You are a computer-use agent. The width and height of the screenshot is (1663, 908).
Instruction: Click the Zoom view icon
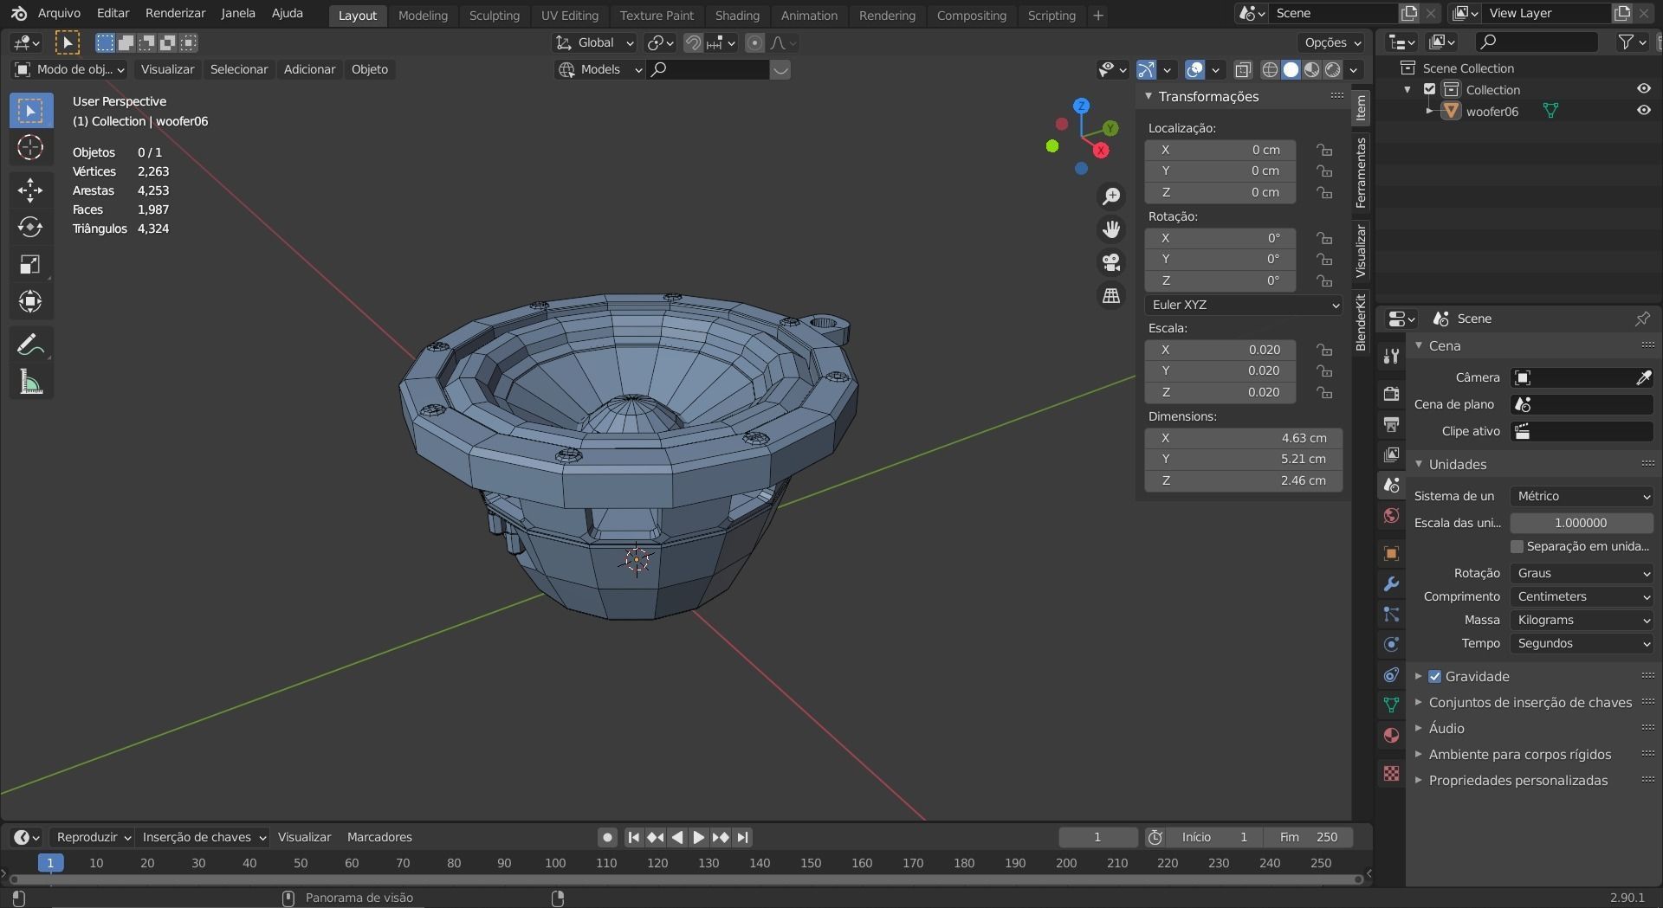(1111, 196)
